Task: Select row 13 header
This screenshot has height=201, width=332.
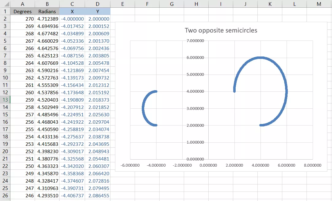Action: point(5,100)
